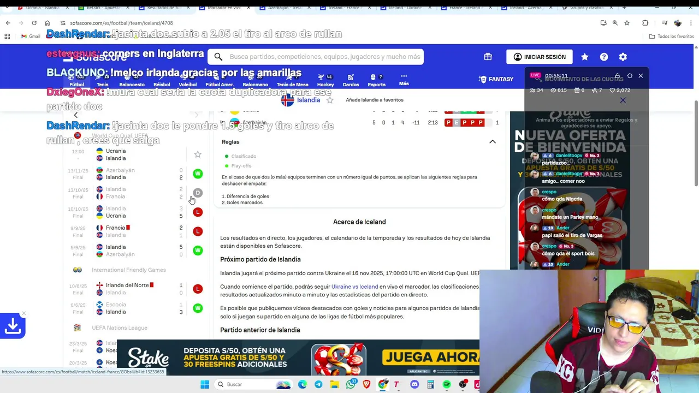699x393 pixels.
Task: Close the live stream overlay panel
Action: pos(641,76)
